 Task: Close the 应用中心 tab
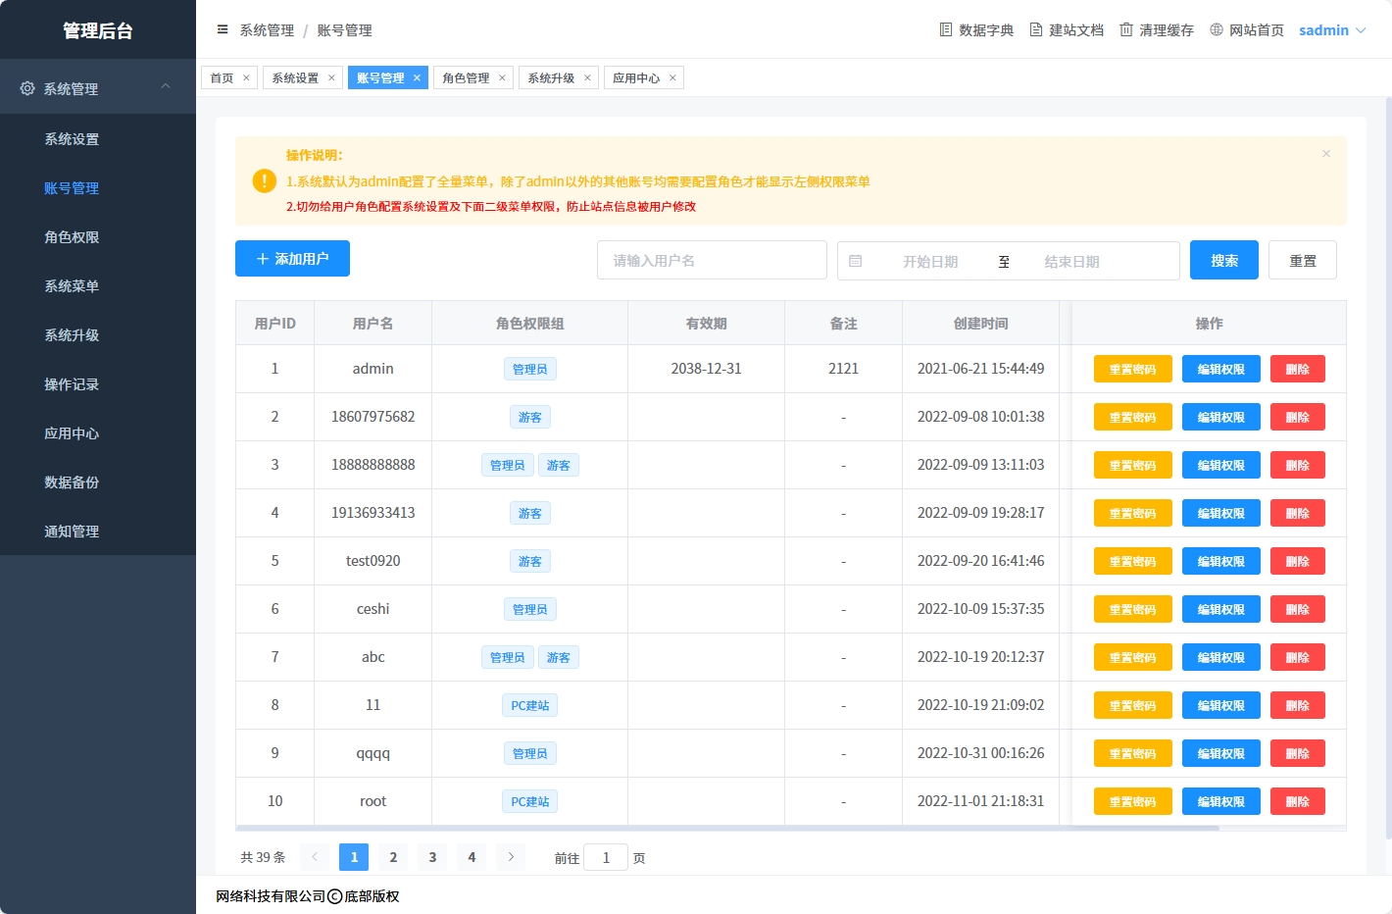(672, 77)
